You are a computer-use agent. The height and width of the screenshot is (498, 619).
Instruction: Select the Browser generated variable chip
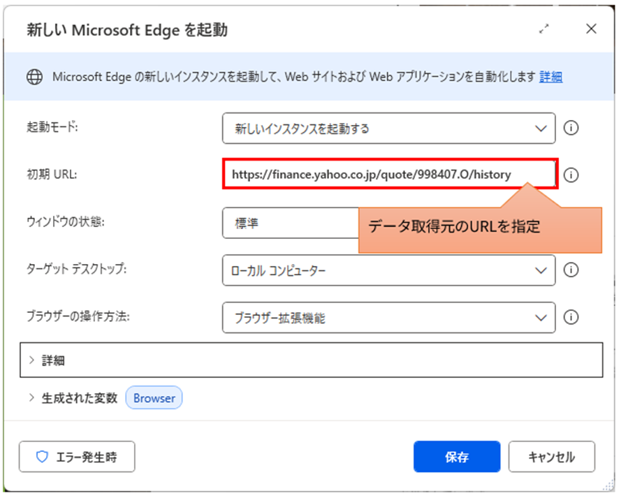154,397
